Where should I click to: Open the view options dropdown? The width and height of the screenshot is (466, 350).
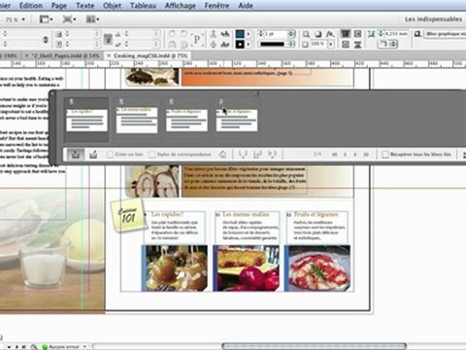coord(47,19)
